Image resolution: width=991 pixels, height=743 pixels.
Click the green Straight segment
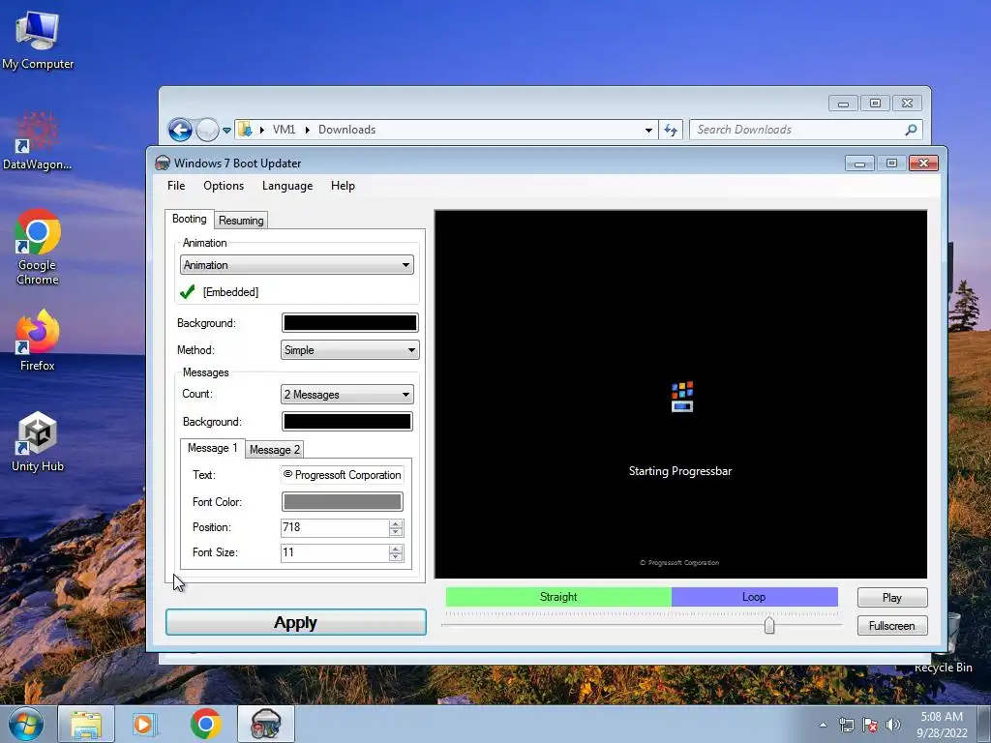click(558, 597)
